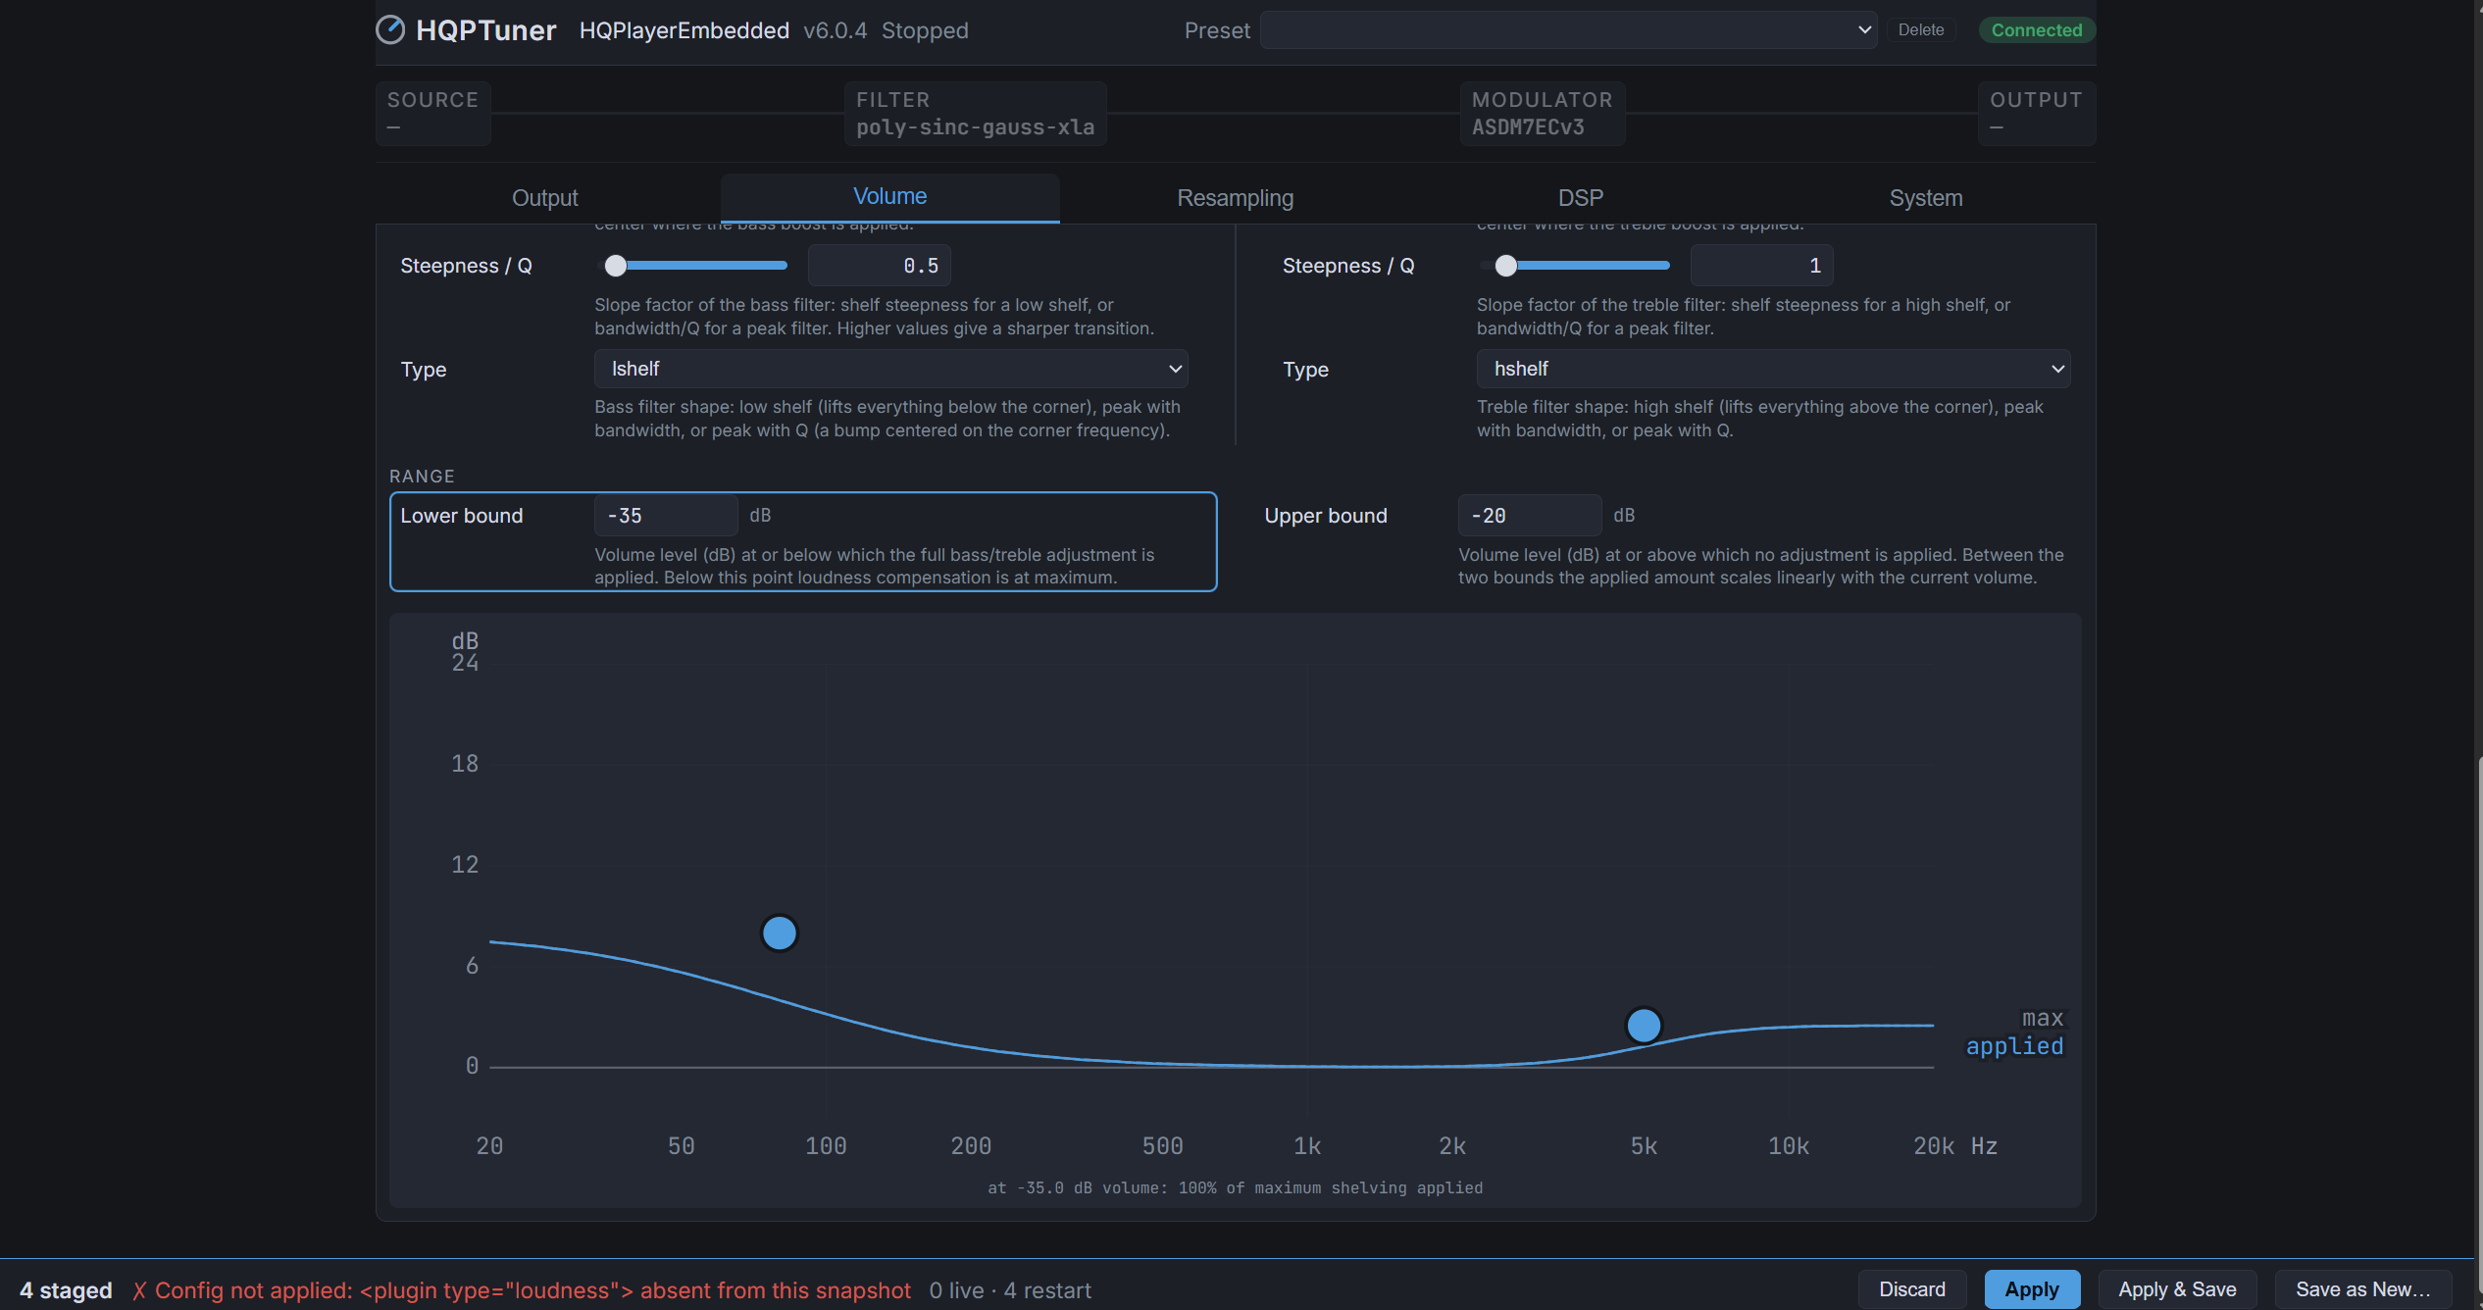
Task: Switch to the Resampling tab
Action: tap(1235, 198)
